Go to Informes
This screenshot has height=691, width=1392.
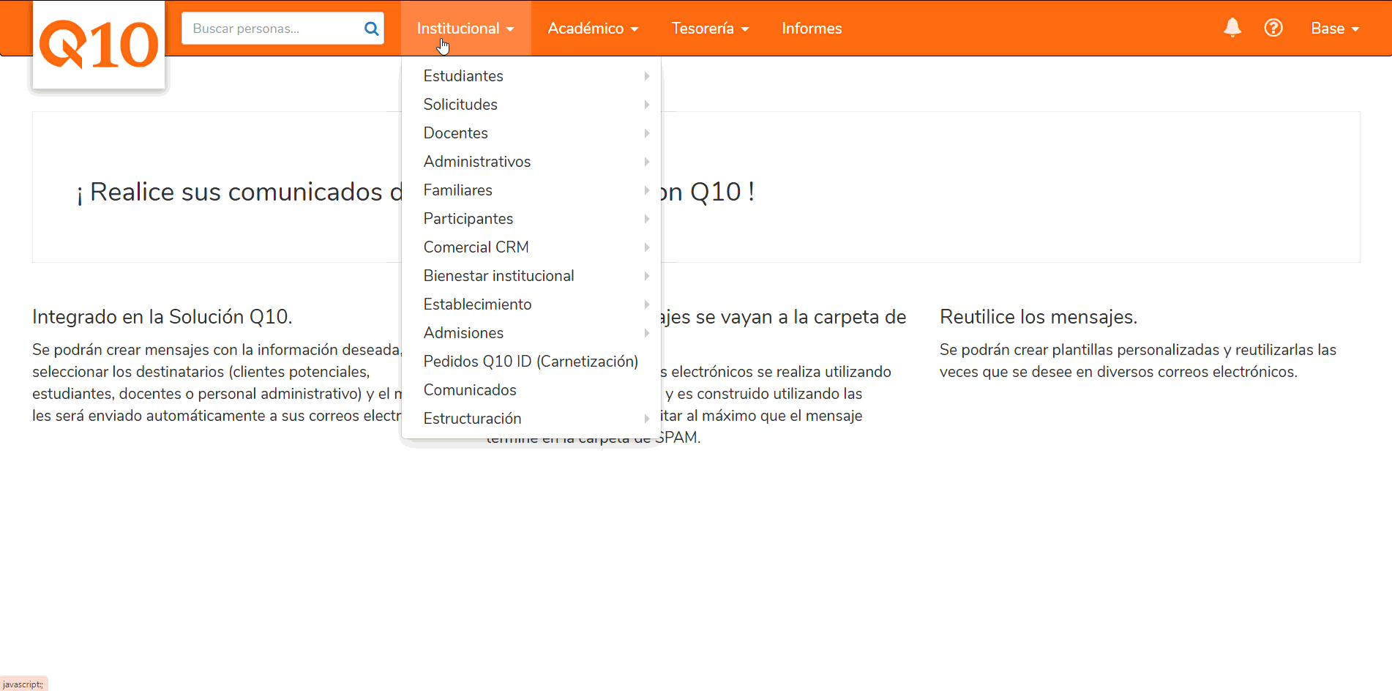812,29
